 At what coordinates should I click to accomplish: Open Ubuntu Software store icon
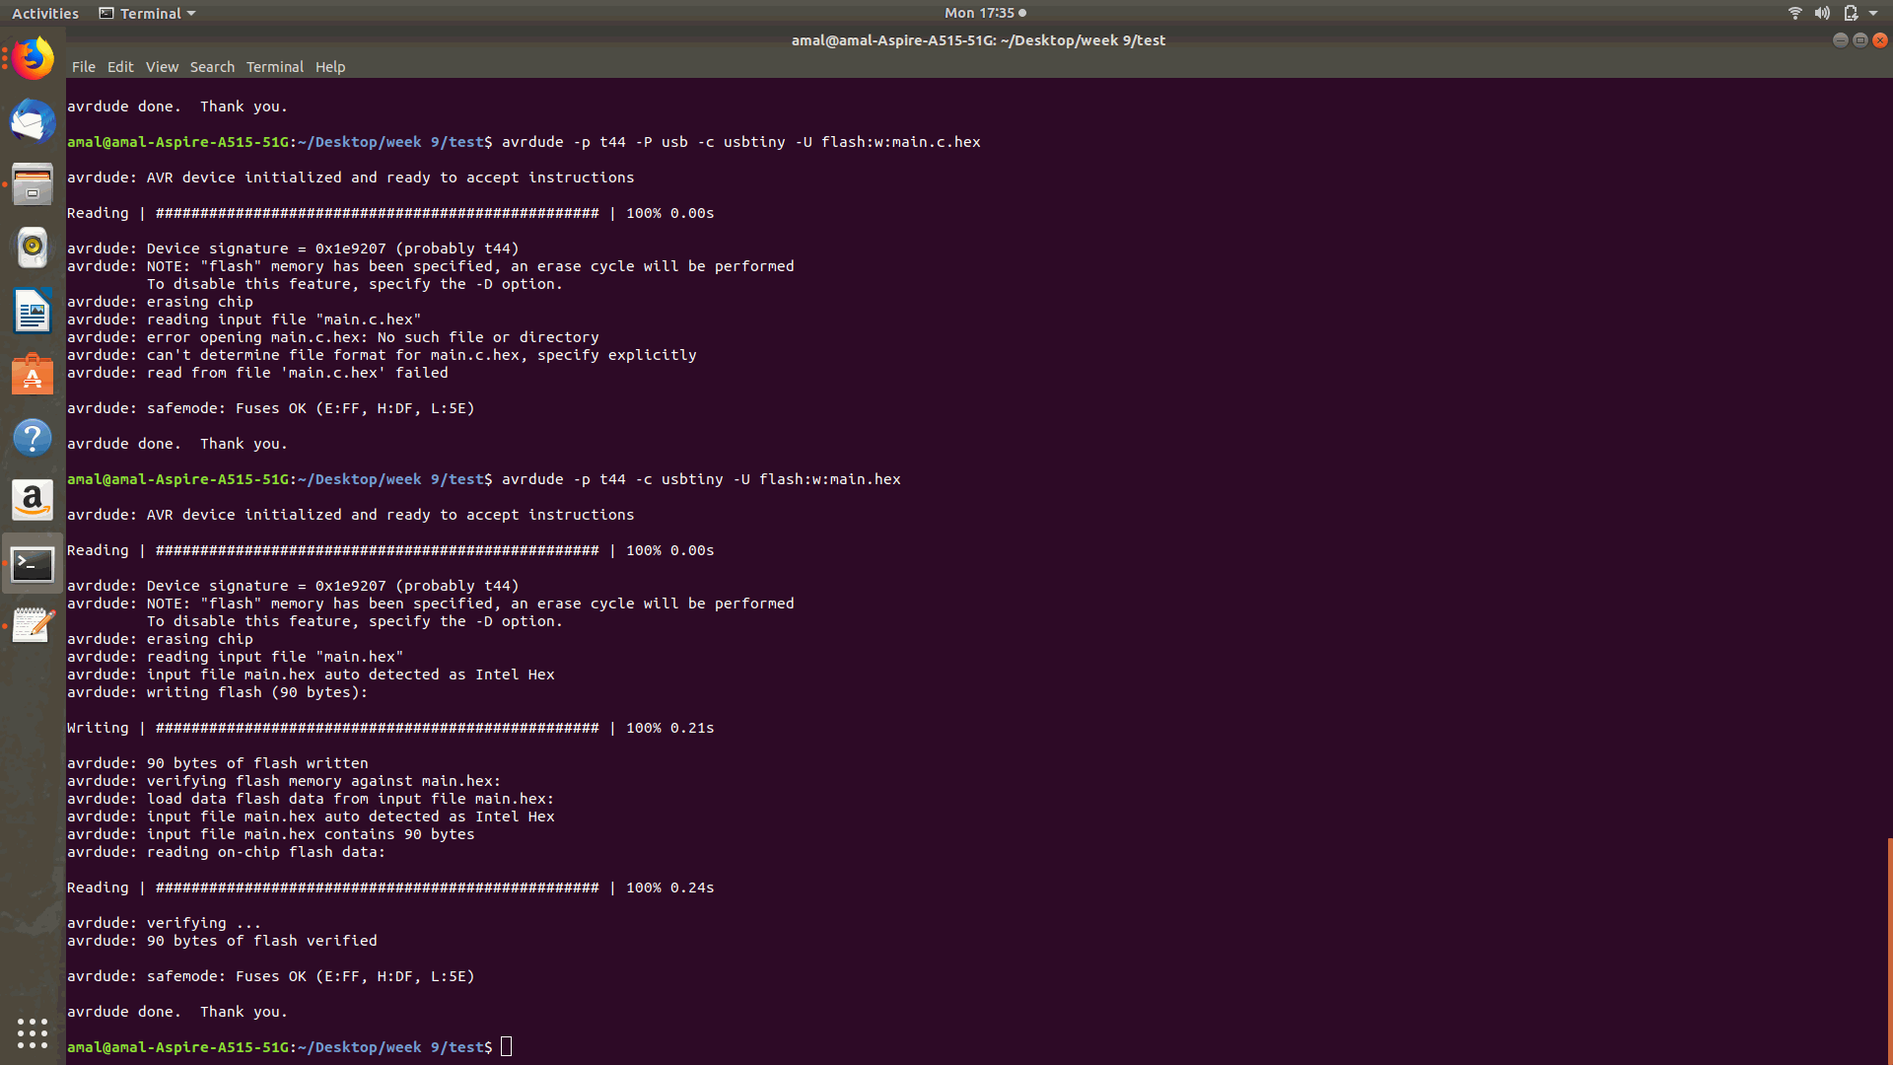tap(33, 375)
